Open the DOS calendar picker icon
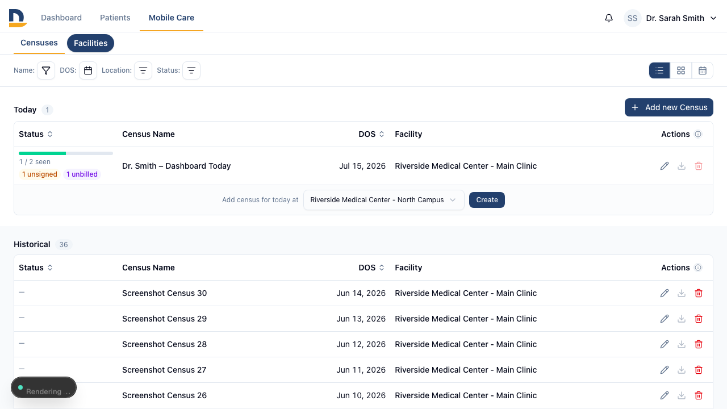Viewport: 727px width, 409px height. (x=88, y=70)
